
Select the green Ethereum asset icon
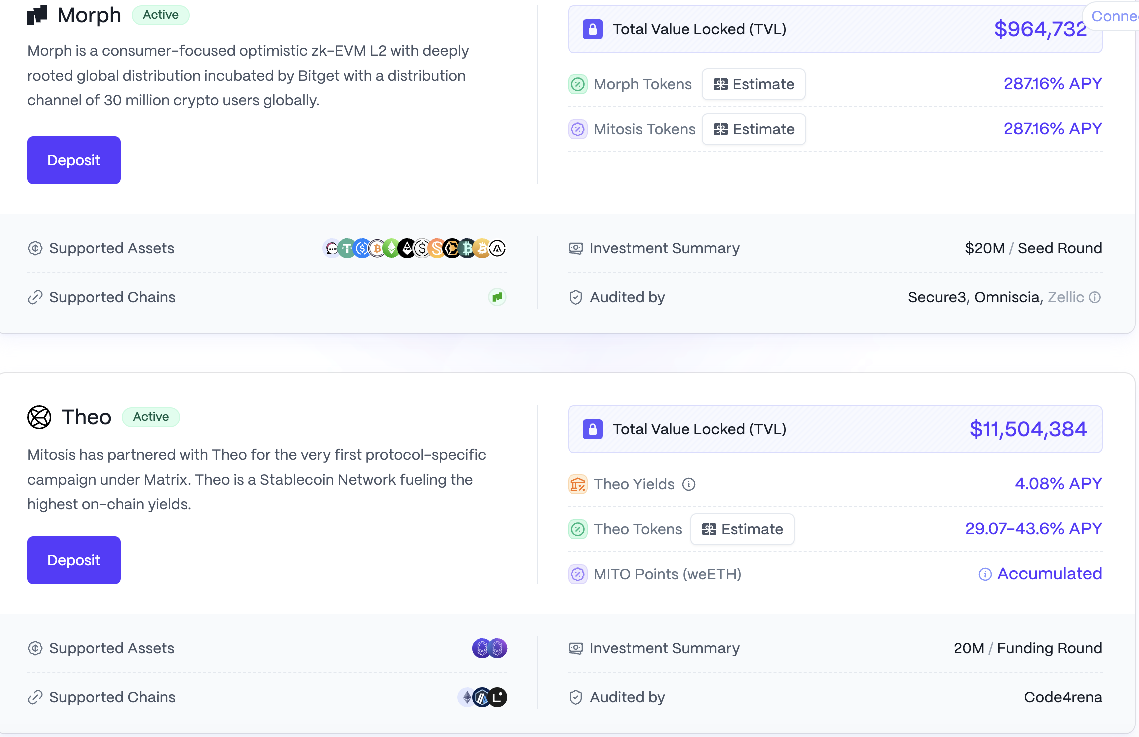coord(392,248)
